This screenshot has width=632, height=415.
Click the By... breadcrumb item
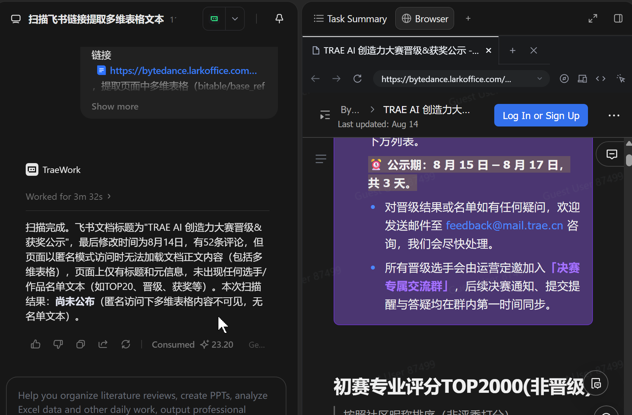(x=350, y=110)
